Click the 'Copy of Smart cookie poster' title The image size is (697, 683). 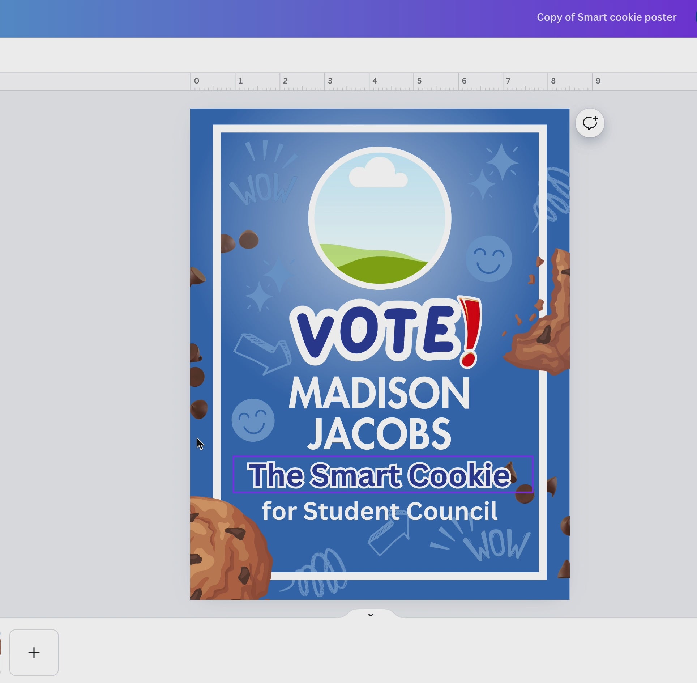point(606,17)
